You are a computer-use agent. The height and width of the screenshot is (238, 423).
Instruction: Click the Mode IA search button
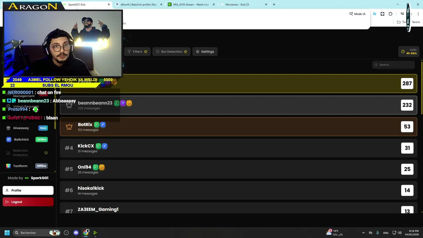pyautogui.click(x=358, y=14)
